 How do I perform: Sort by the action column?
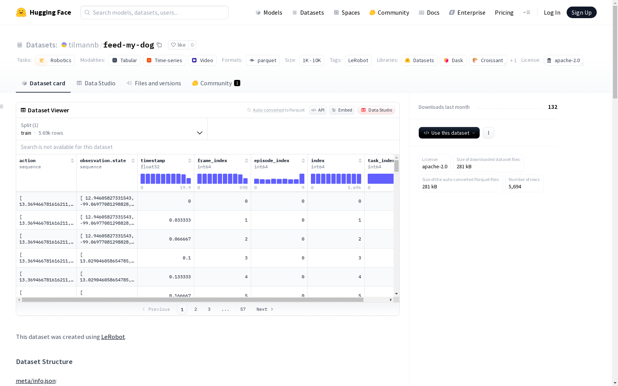[x=72, y=161]
